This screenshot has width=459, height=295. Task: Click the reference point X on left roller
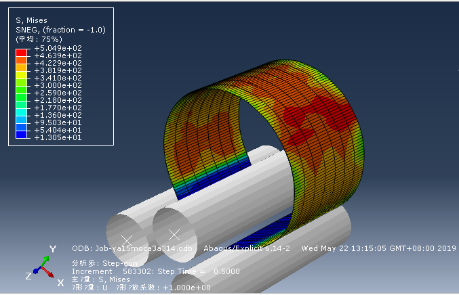(127, 241)
